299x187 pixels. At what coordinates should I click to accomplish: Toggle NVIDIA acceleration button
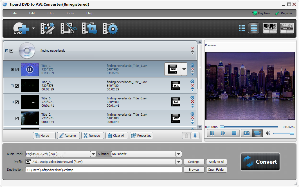point(270,28)
